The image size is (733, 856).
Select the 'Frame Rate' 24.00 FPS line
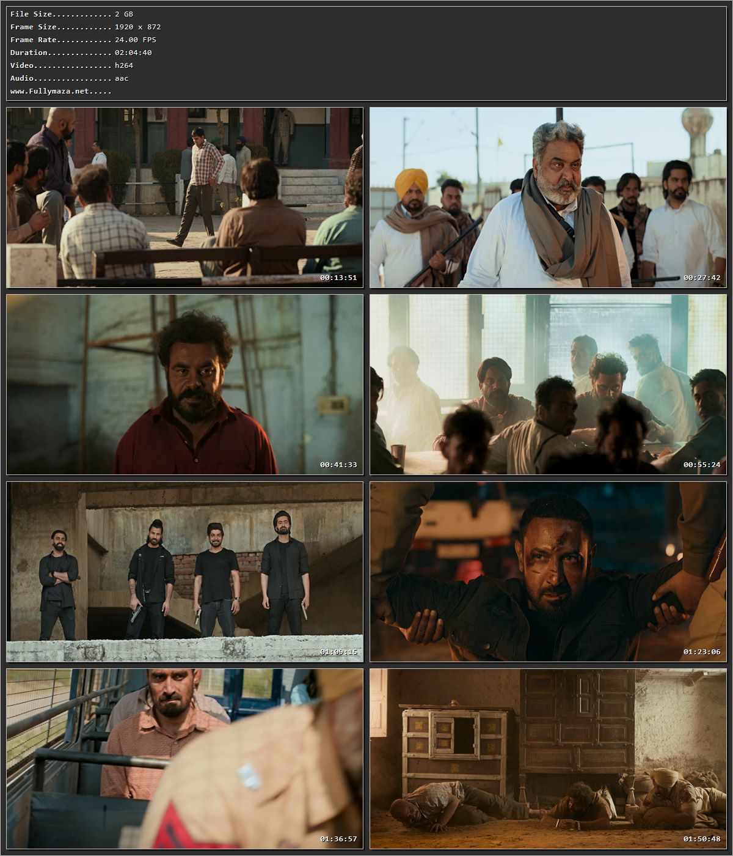(x=83, y=40)
